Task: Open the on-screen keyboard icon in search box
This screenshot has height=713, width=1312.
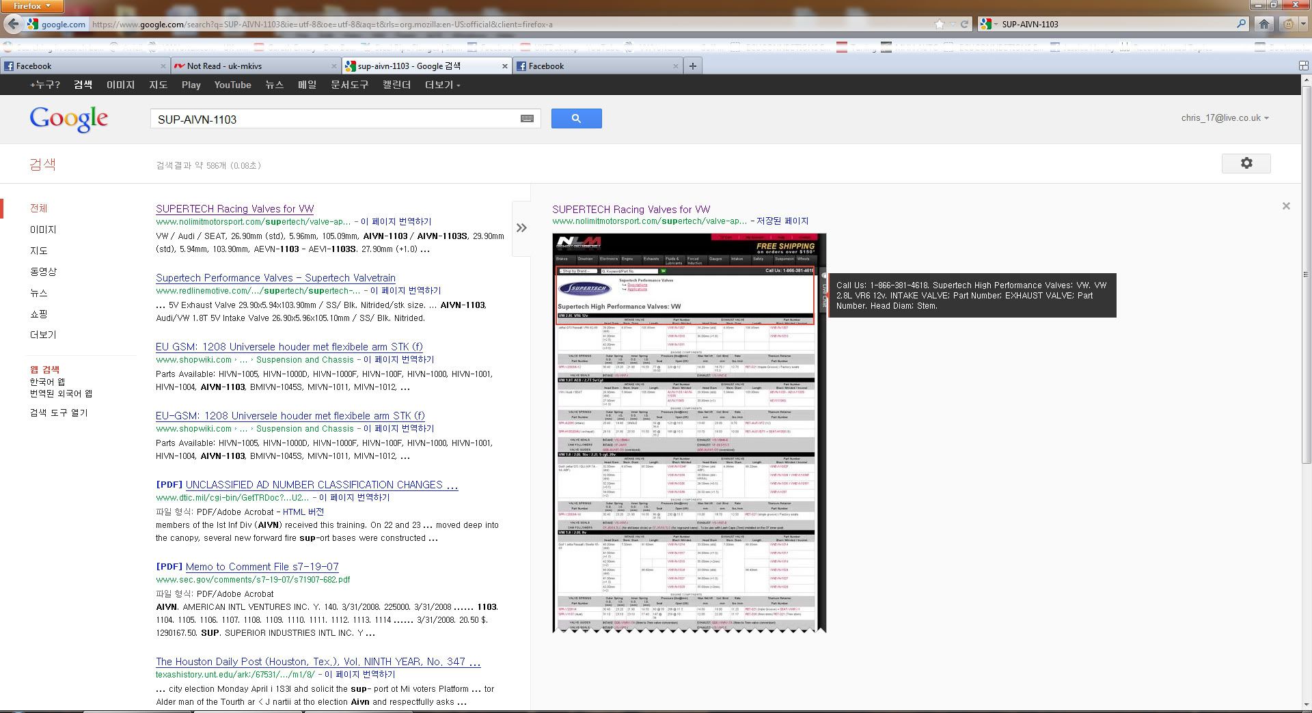Action: (x=527, y=119)
